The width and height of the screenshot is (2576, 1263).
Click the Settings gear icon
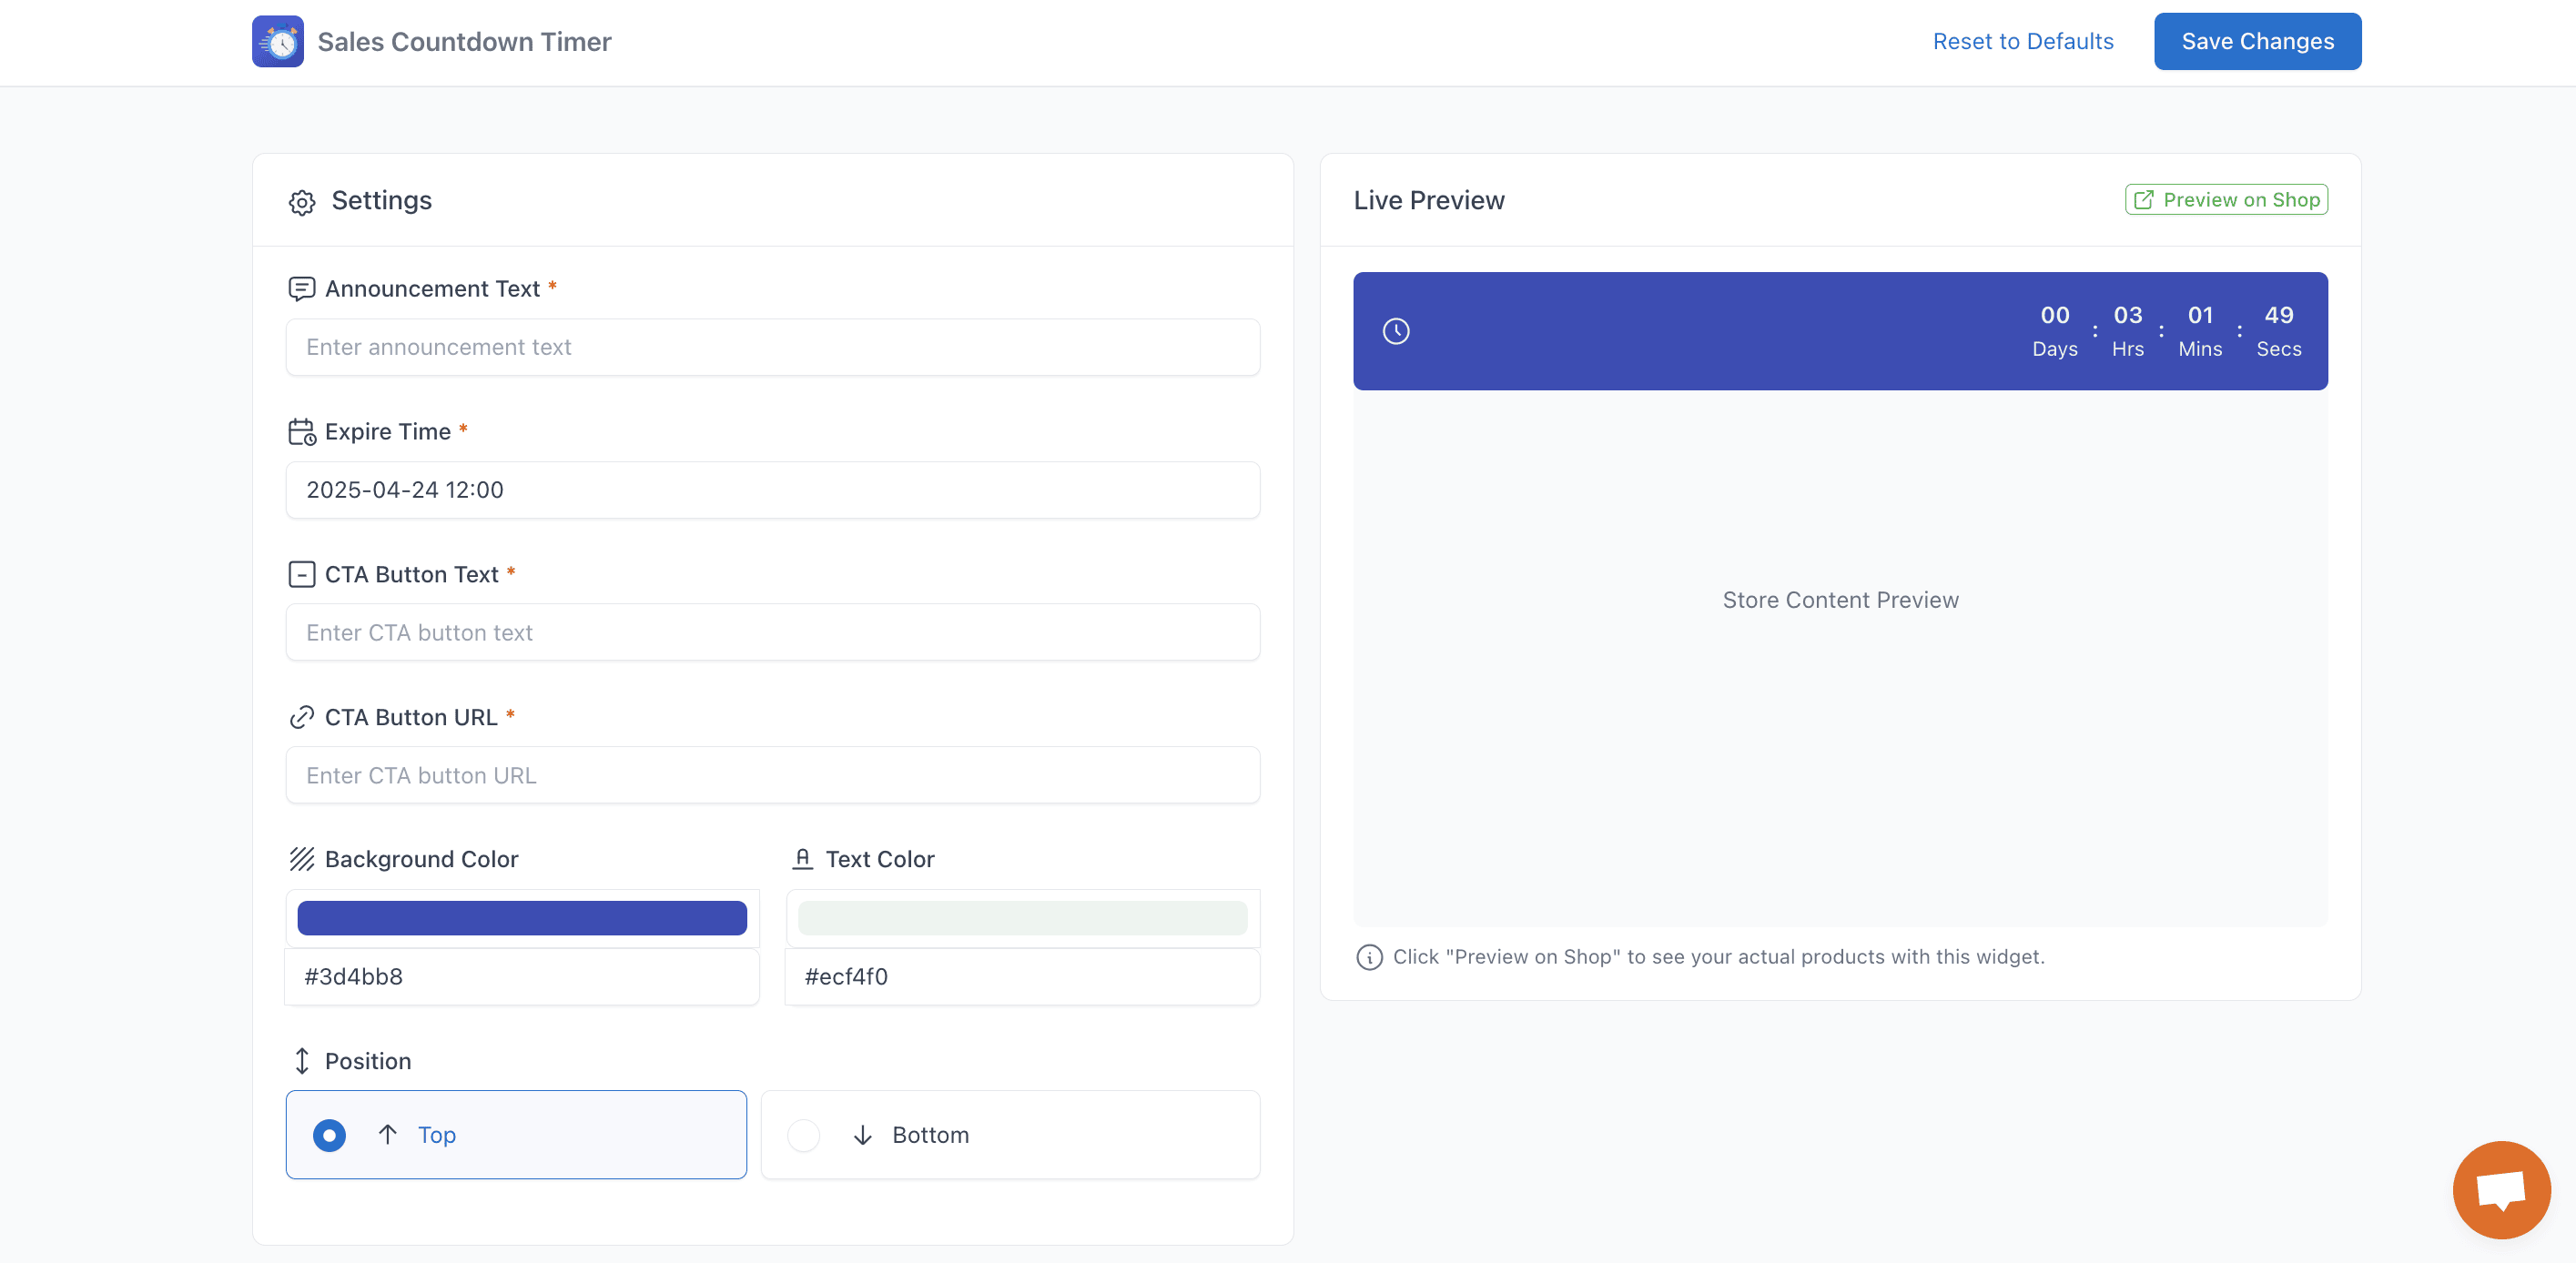tap(302, 202)
